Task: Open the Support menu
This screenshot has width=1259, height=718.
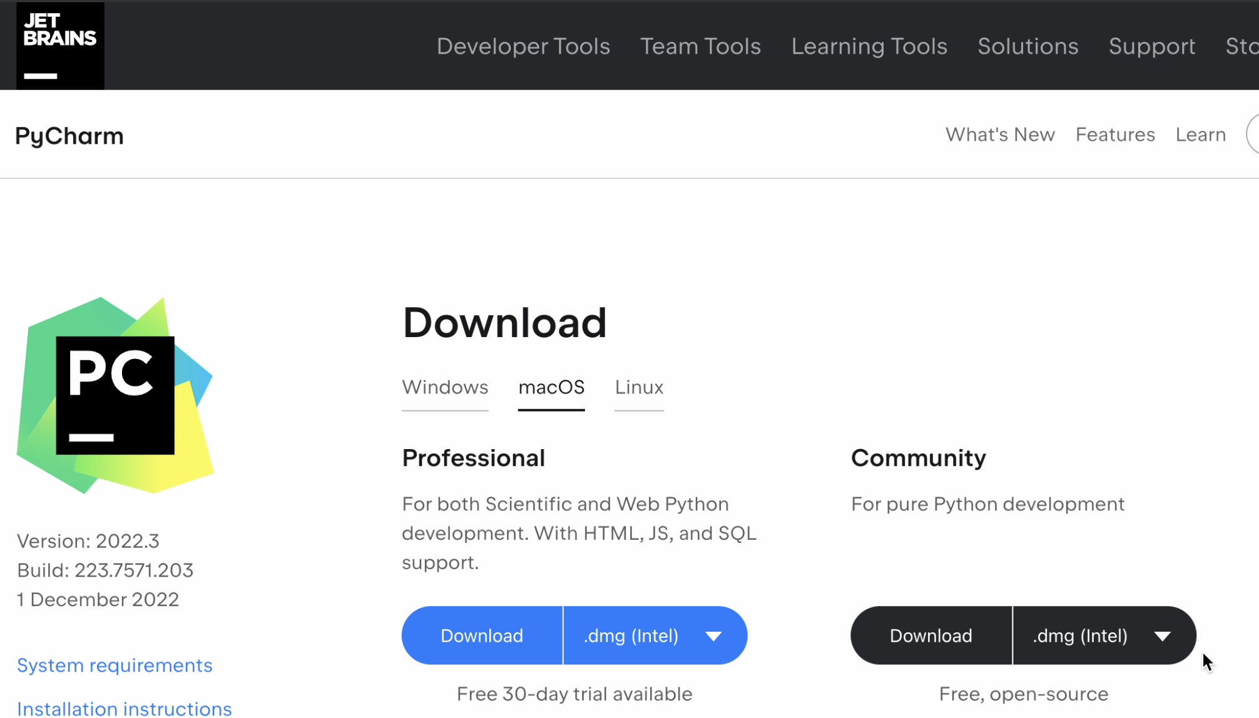Action: [x=1151, y=46]
